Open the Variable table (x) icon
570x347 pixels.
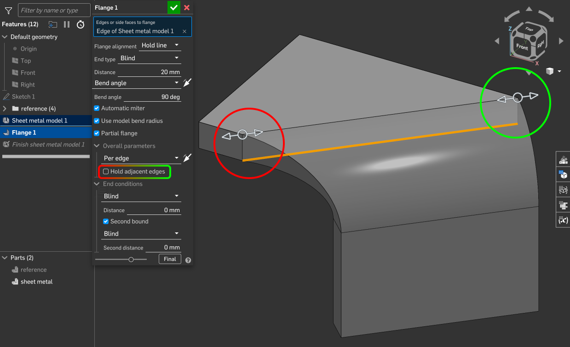pyautogui.click(x=563, y=220)
